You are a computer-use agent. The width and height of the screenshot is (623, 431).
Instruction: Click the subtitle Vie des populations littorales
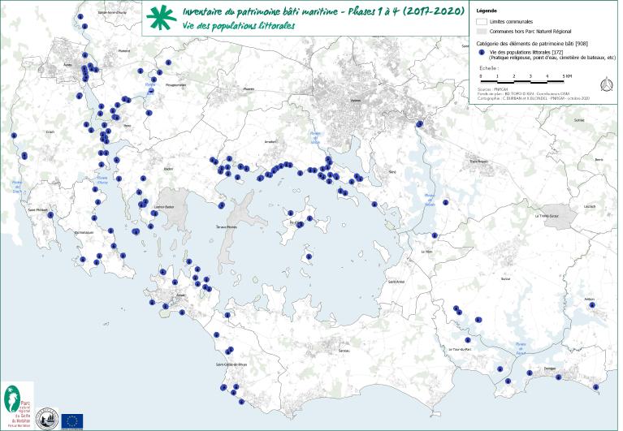[x=238, y=26]
